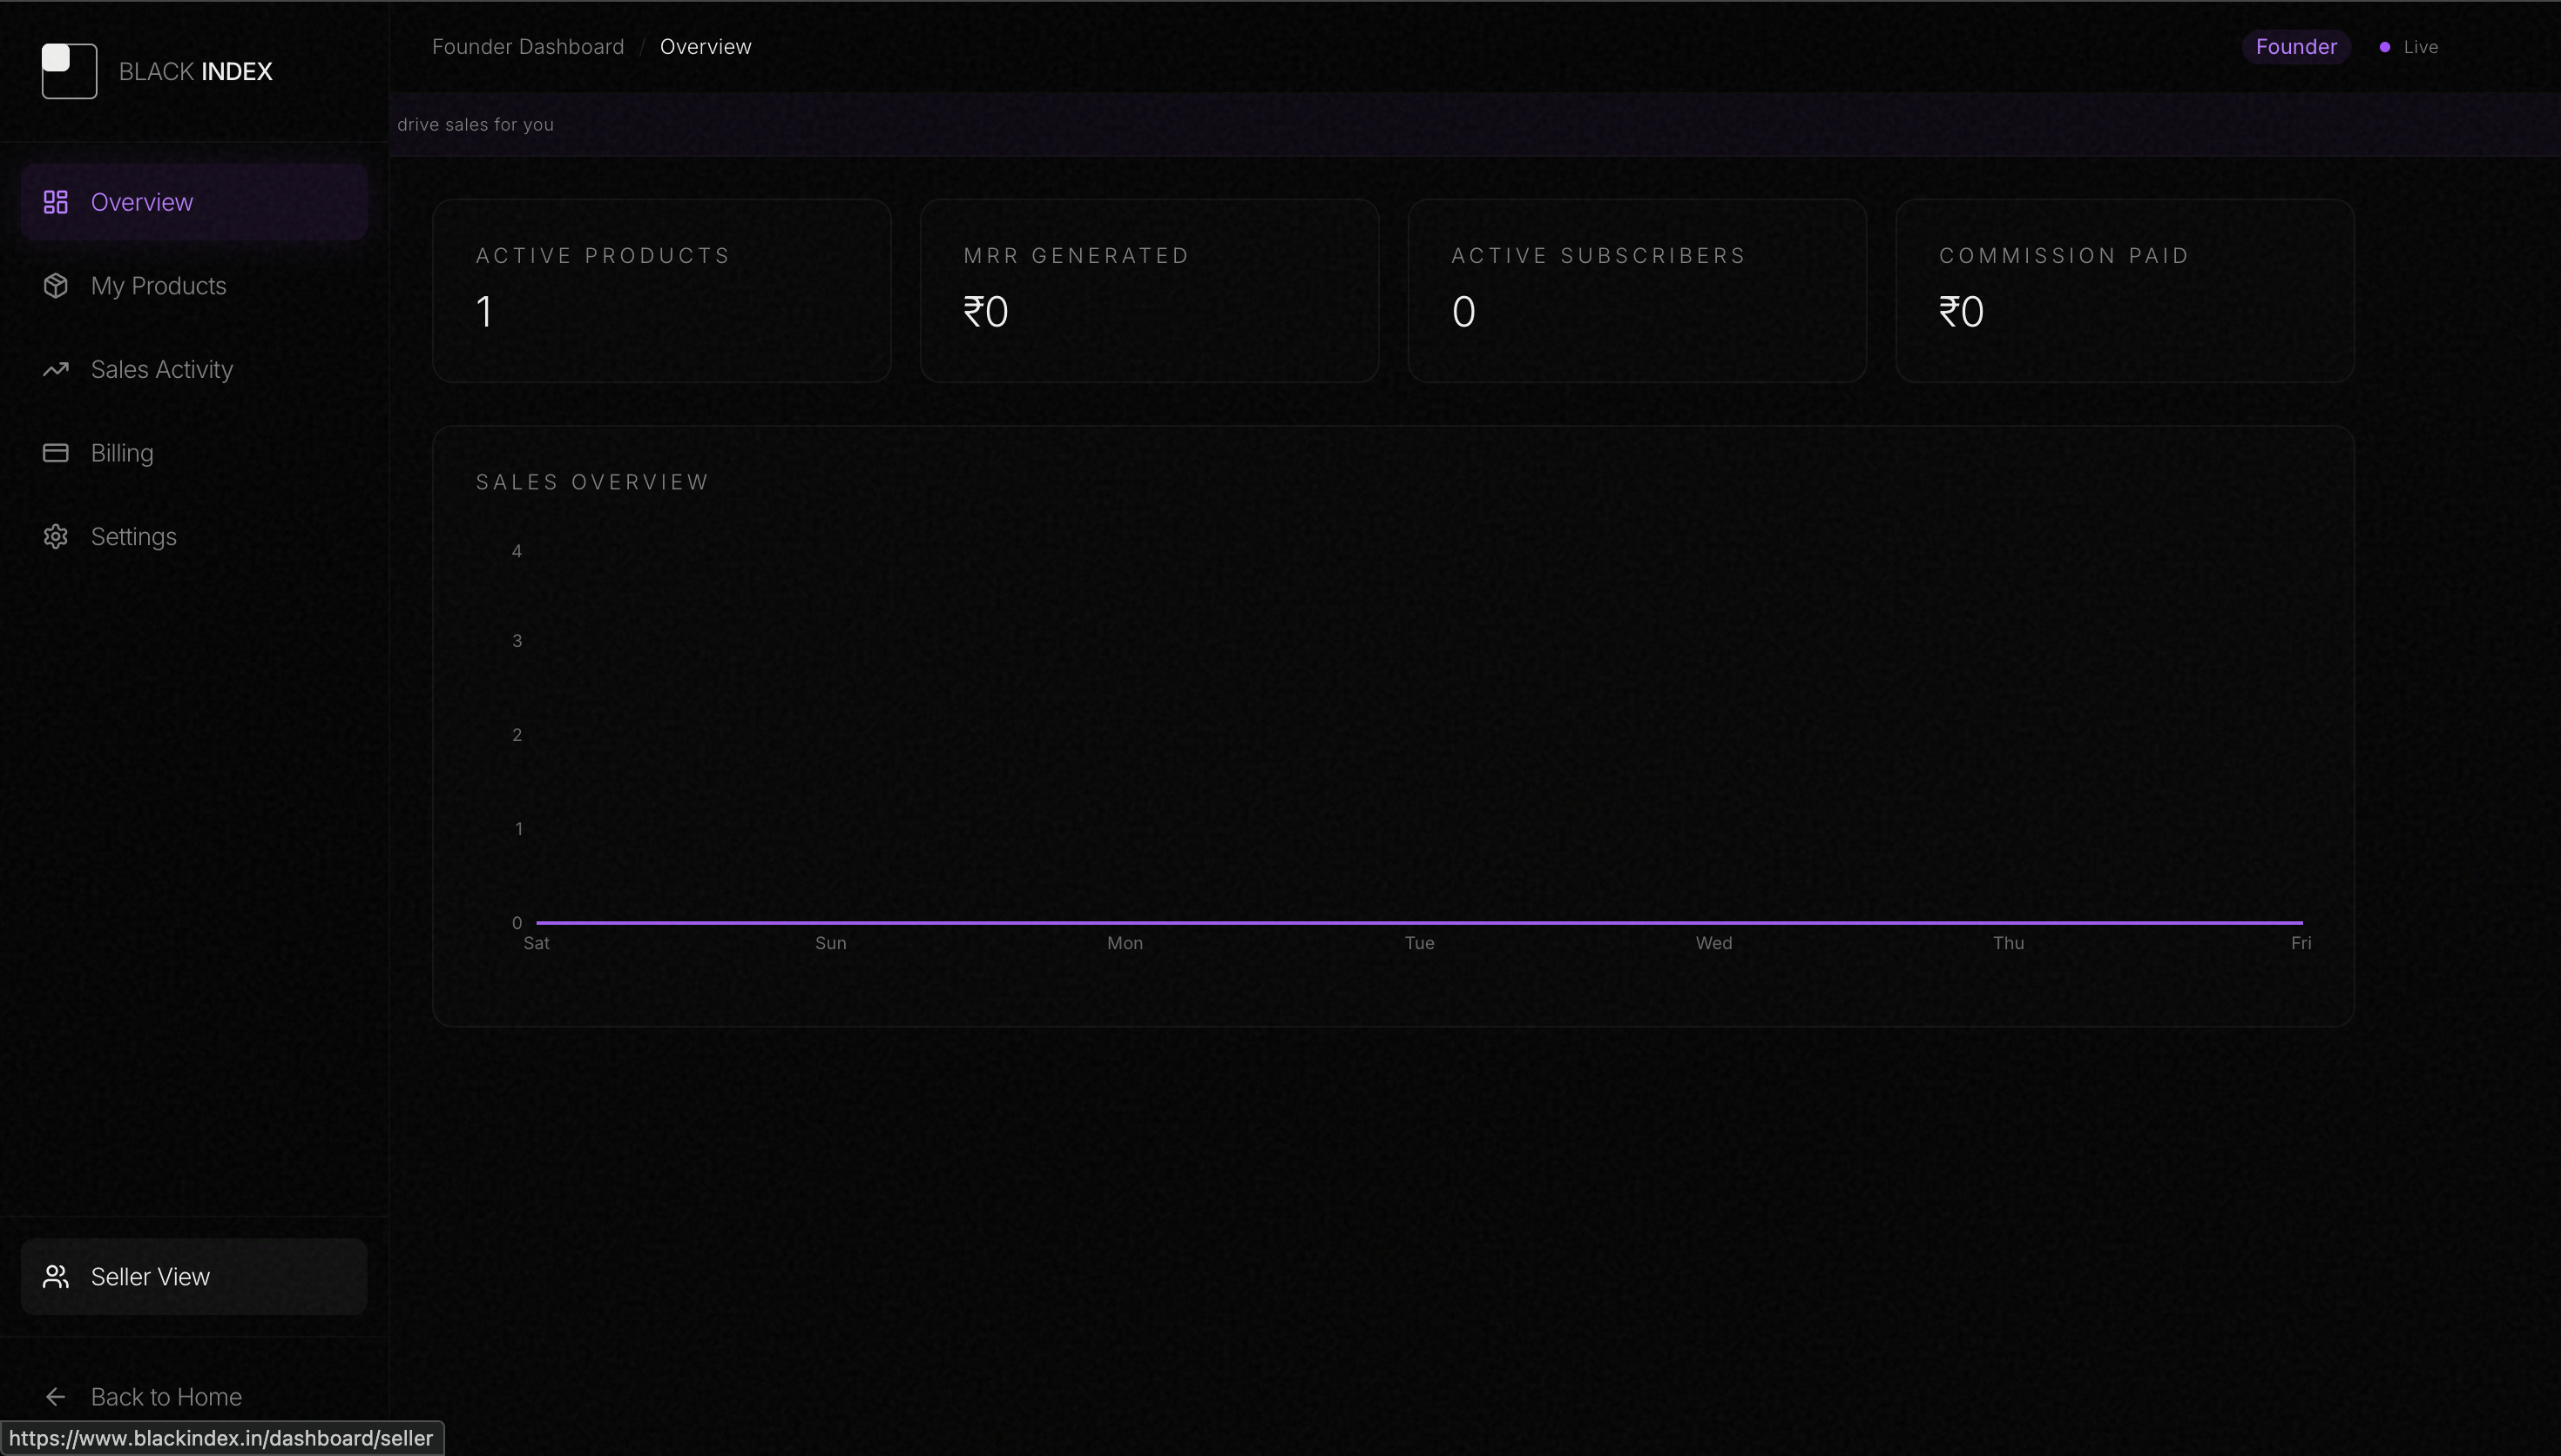Open Sales Activity section

[194, 369]
